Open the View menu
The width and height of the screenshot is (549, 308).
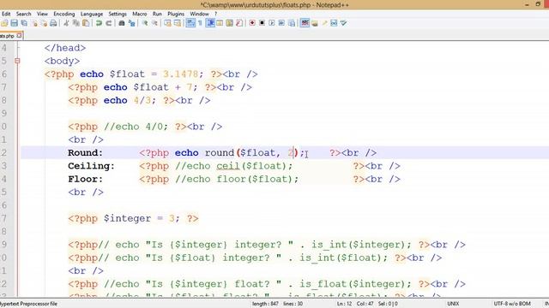(42, 14)
